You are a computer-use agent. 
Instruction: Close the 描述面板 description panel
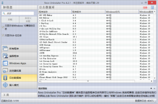pos(154,88)
